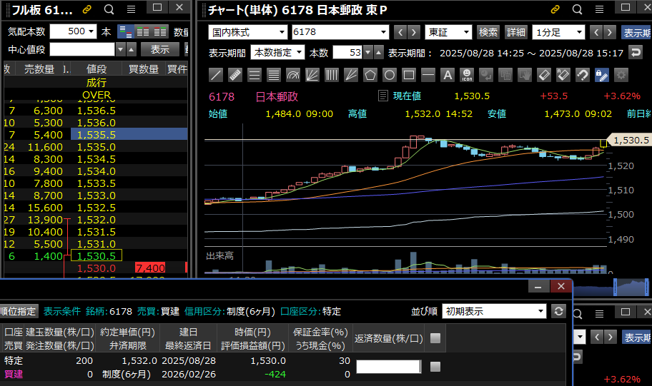Click search icon in full board panel
The image size is (652, 386).
(109, 9)
